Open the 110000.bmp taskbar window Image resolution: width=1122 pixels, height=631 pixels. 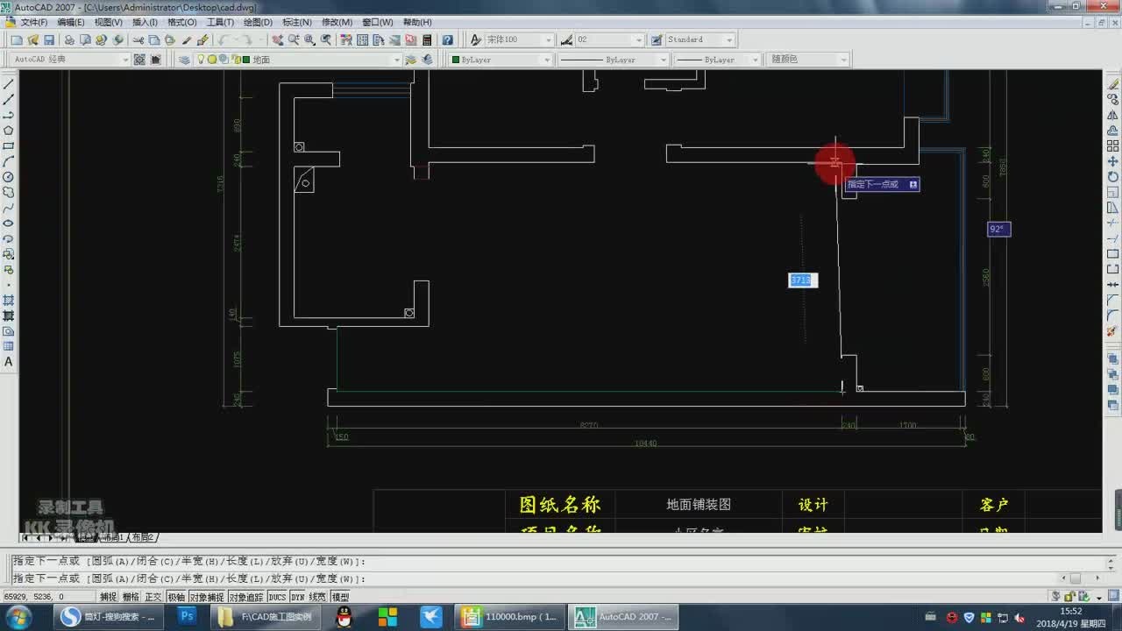(511, 617)
